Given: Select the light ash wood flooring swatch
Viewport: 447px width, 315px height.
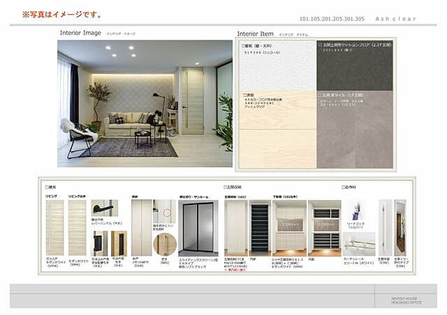Looking at the screenshot, I should tap(278, 130).
